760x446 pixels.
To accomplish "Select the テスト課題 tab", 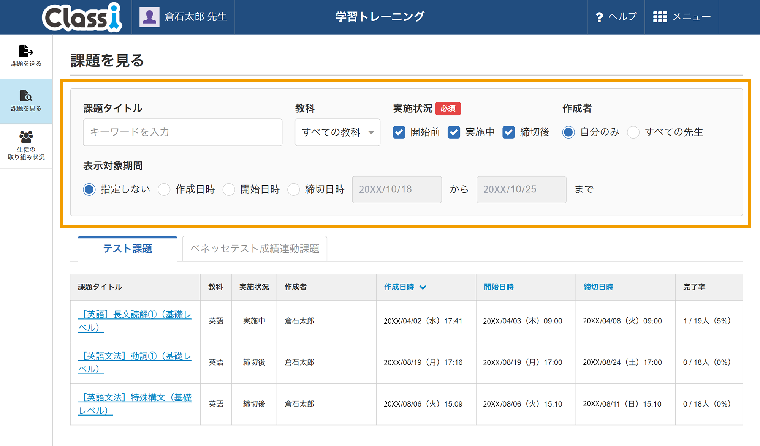I will (127, 249).
